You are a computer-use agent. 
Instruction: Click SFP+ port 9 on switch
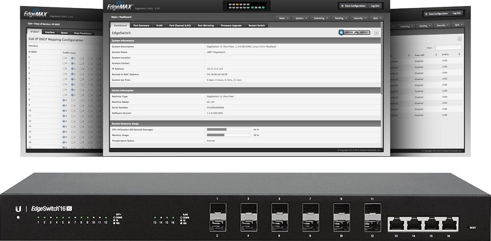click(x=341, y=208)
